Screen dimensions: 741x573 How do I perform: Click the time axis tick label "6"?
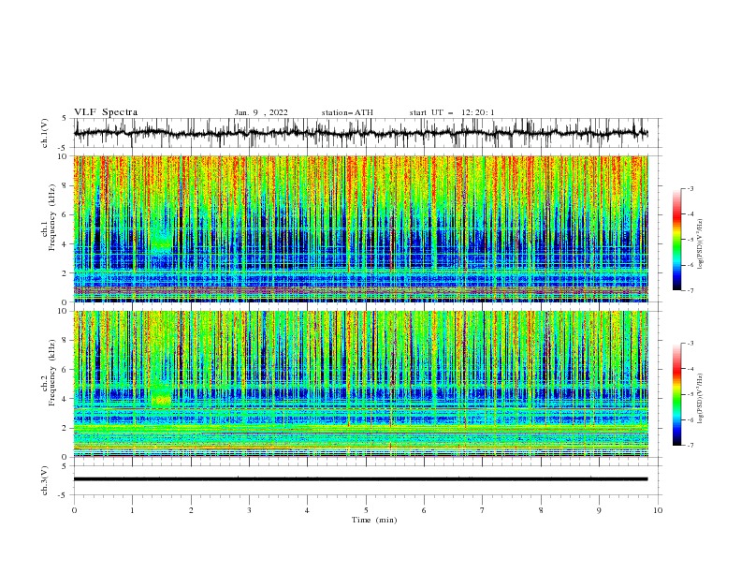[424, 510]
